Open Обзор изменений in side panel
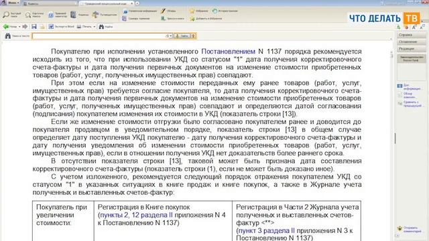Screen dimensions: 429x241 pos(408,95)
